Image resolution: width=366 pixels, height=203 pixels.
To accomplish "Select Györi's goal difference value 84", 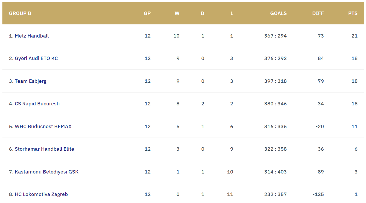I will [x=321, y=58].
